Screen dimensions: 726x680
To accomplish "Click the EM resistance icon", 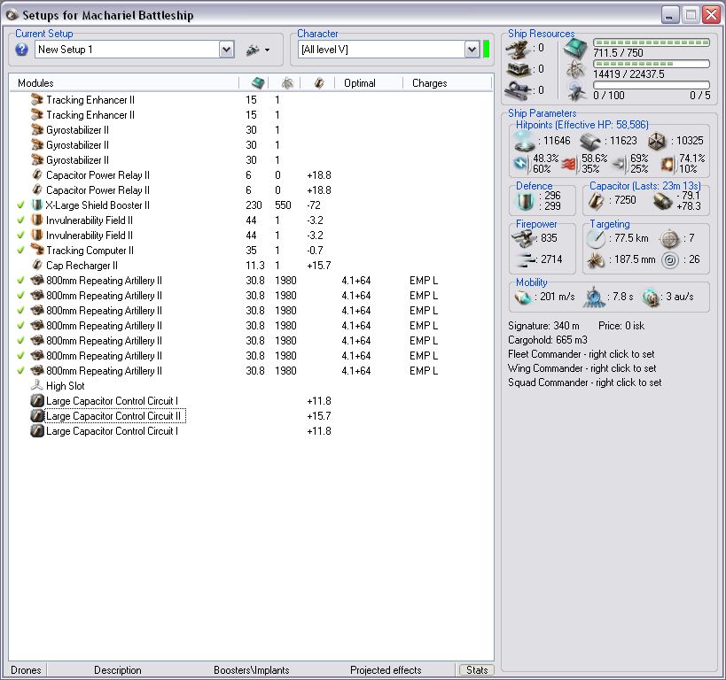I will point(522,164).
